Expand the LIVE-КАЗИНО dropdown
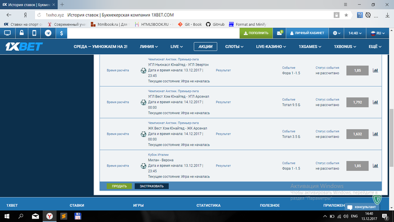 (271, 47)
